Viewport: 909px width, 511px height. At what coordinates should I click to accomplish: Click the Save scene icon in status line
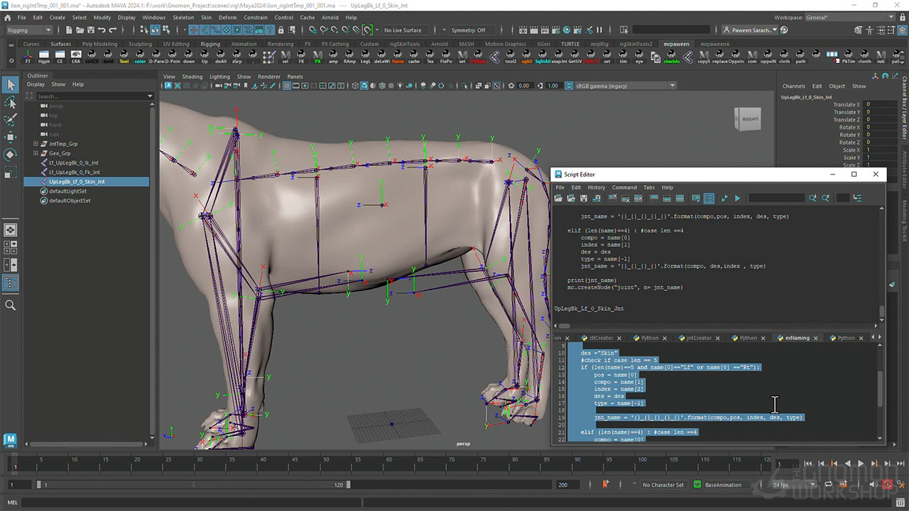(x=90, y=30)
